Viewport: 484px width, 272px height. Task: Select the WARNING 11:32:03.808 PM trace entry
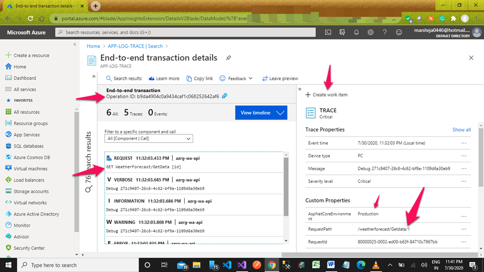click(194, 226)
